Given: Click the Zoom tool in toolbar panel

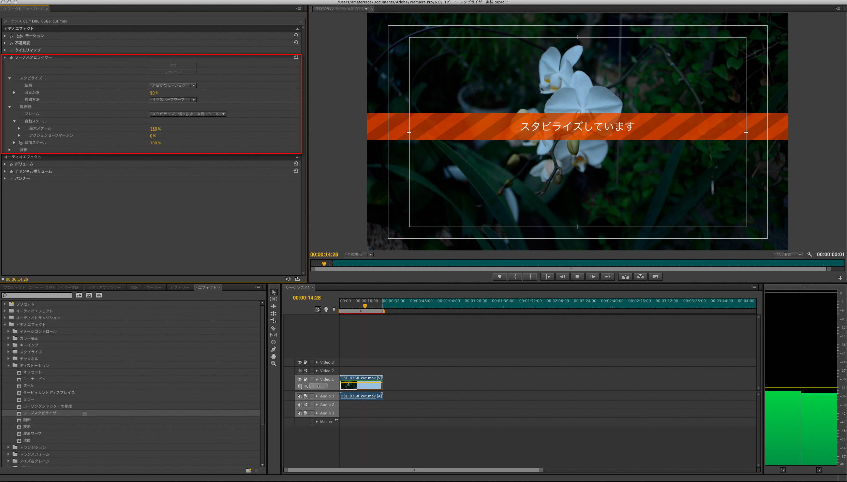Looking at the screenshot, I should point(274,363).
